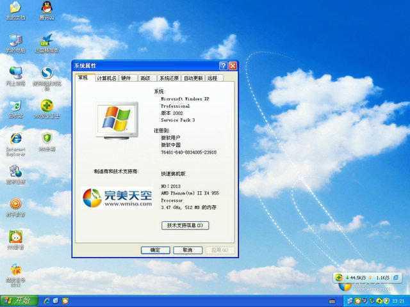Launch the Sogou browser desktop icon
The width and height of the screenshot is (410, 307).
coord(47,78)
